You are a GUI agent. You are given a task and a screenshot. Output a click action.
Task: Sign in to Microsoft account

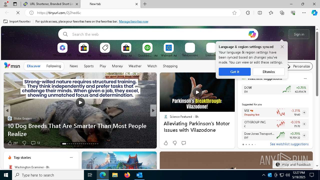[299, 34]
